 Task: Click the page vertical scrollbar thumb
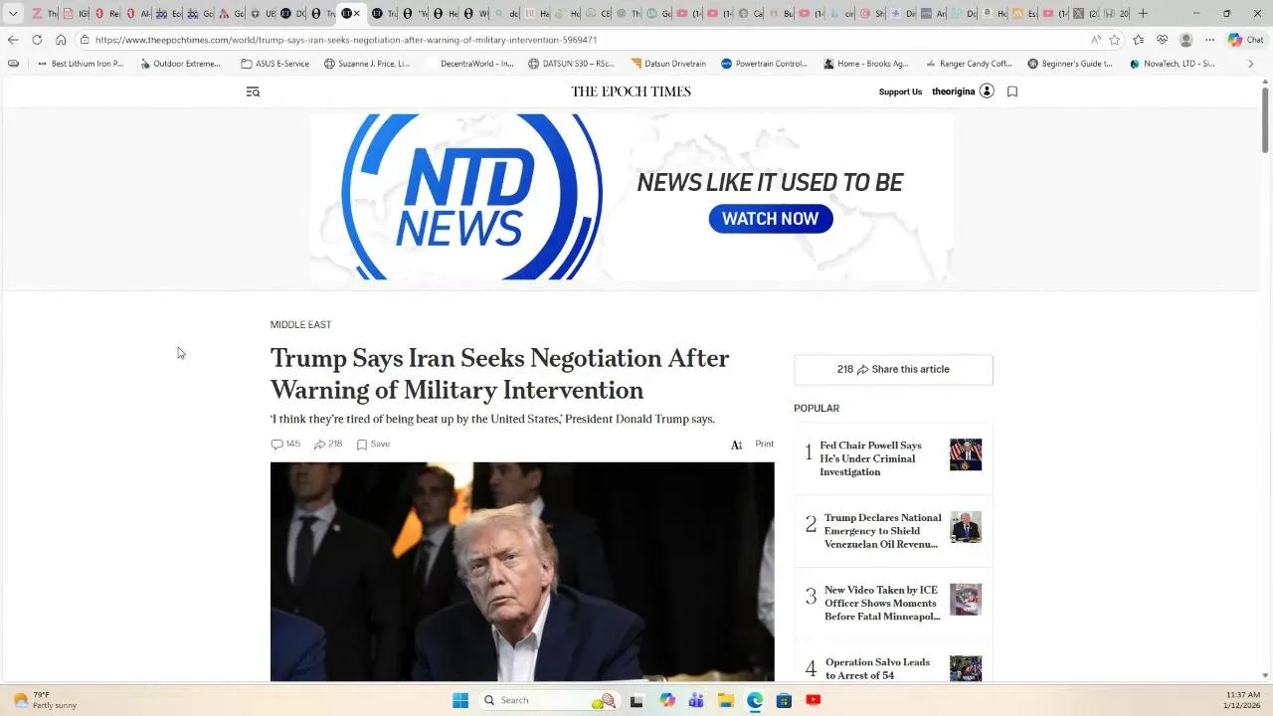(x=1265, y=119)
